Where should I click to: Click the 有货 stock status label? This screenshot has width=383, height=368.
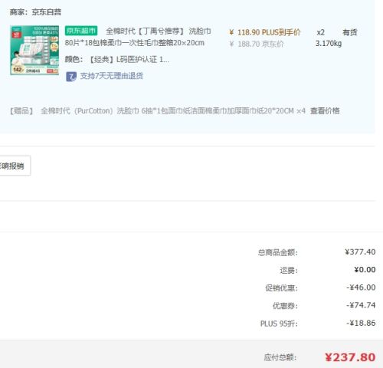(349, 32)
